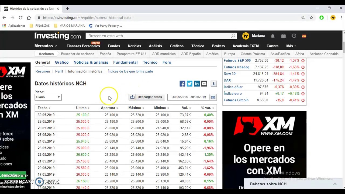
Task: Open a new browser tab
Action: tap(67, 9)
